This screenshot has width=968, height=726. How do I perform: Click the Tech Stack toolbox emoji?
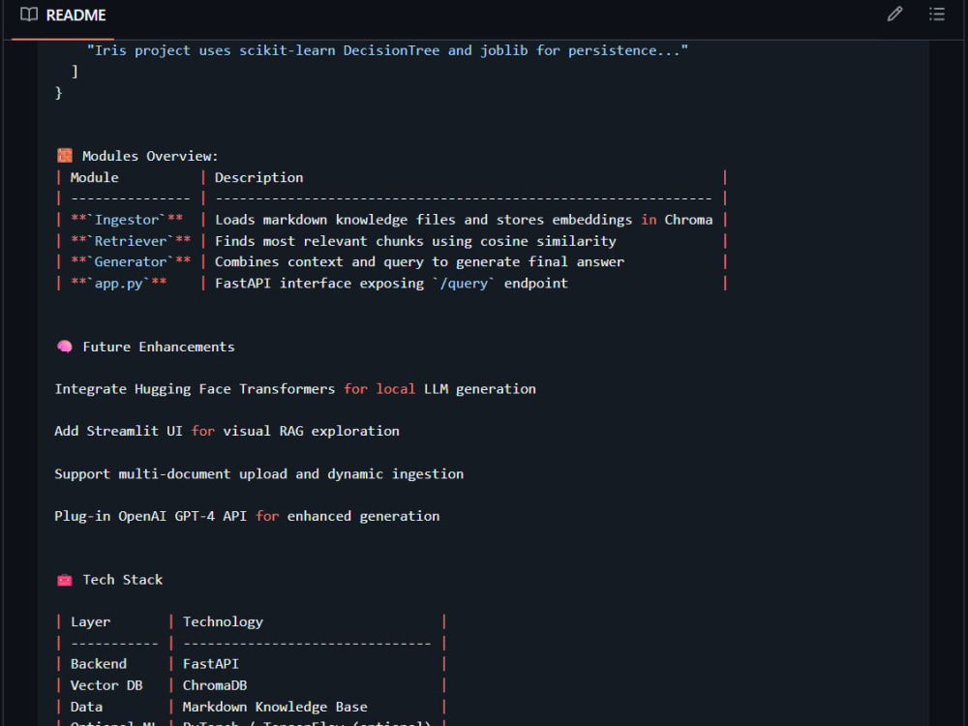65,580
